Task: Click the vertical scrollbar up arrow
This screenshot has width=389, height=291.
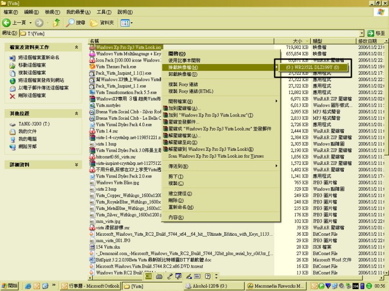Action: coord(387,41)
